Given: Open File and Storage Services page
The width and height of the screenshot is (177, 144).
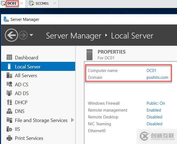Looking at the screenshot, I should coord(38,120).
